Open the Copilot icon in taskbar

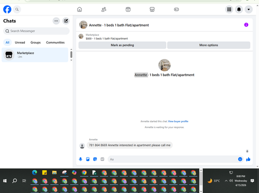(x=74, y=173)
